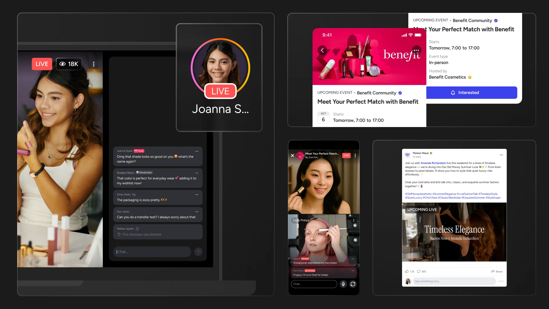The width and height of the screenshot is (549, 309).
Task: Click the #OldMoneyAesthetic hashtag
Action: [418, 194]
